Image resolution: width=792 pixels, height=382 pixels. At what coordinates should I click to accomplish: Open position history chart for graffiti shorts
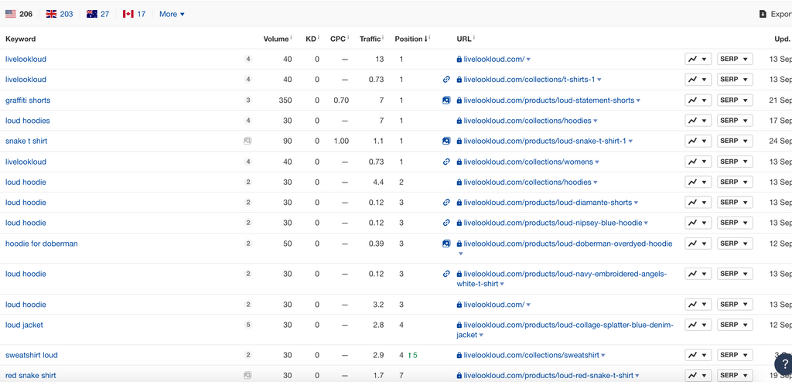coord(698,100)
